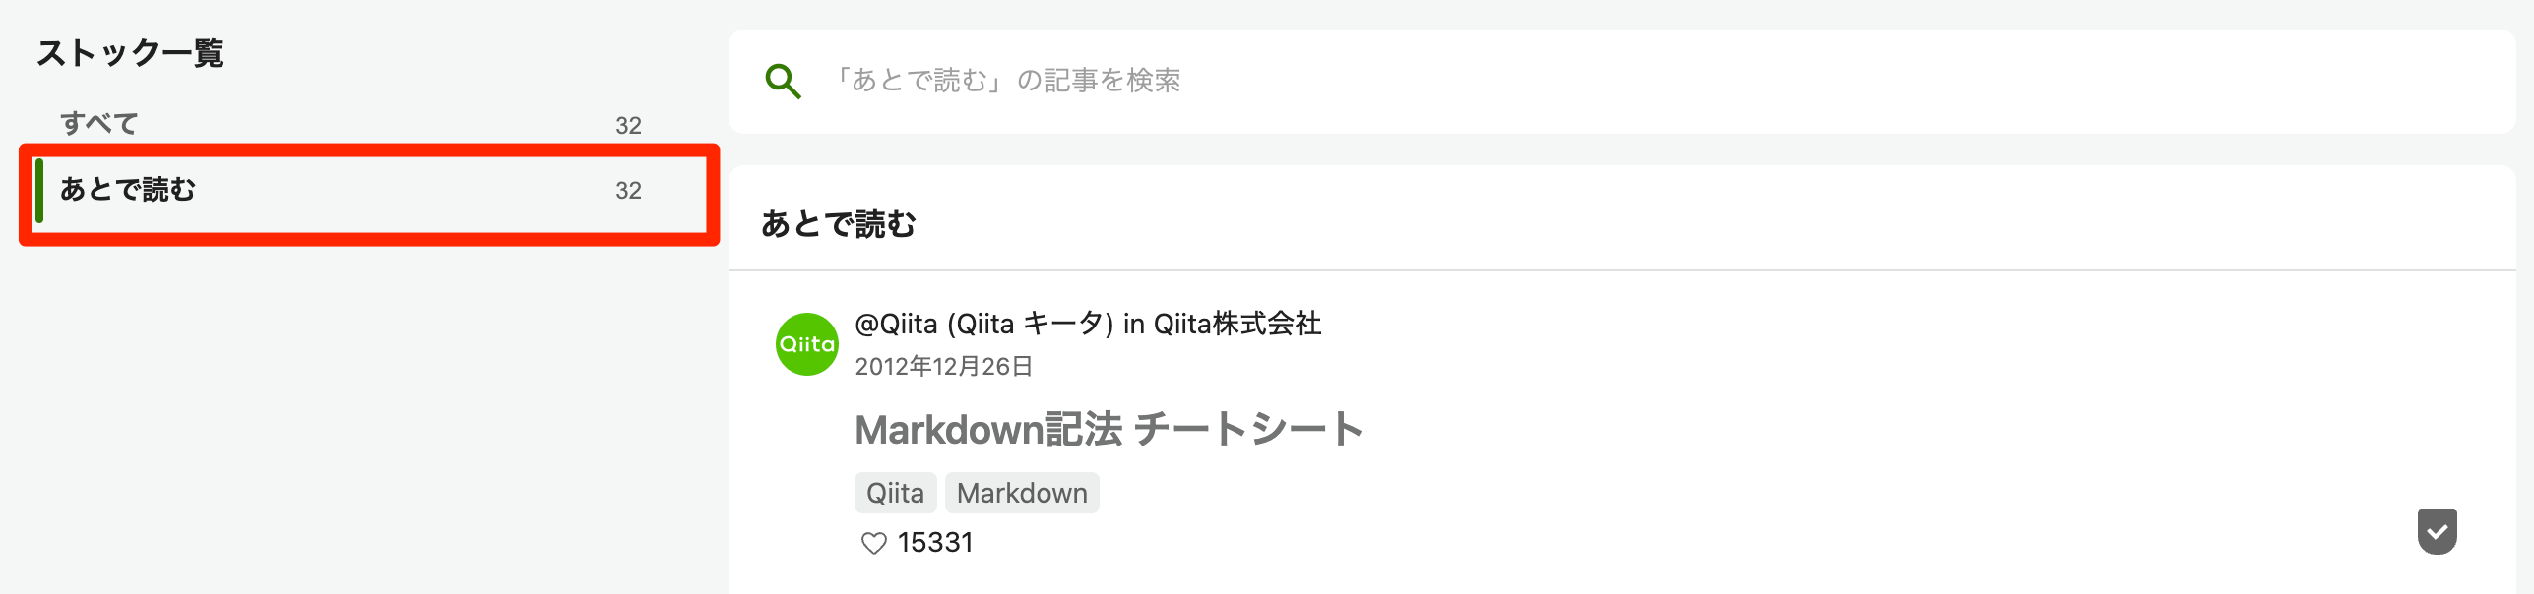Viewport: 2534px width, 594px height.
Task: Click the Qiita tag chip
Action: click(x=895, y=493)
